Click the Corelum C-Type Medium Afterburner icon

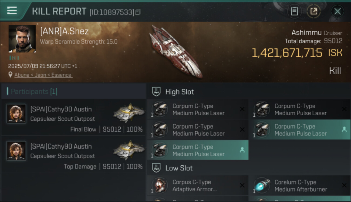tap(262, 186)
